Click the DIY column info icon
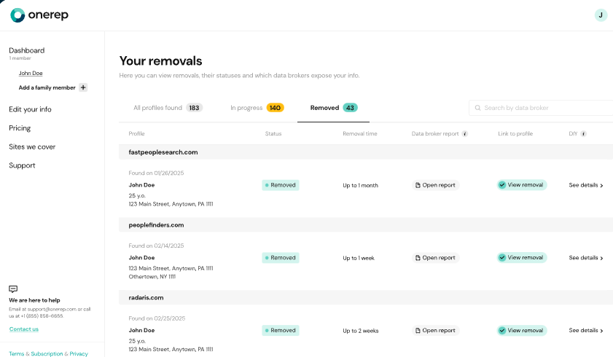The image size is (613, 357). click(x=584, y=134)
